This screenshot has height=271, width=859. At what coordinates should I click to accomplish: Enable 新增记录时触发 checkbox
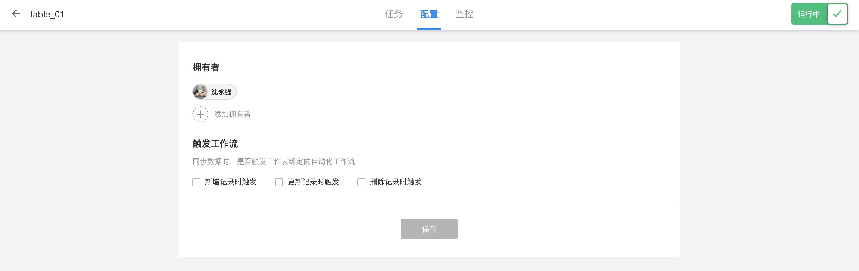(x=196, y=182)
